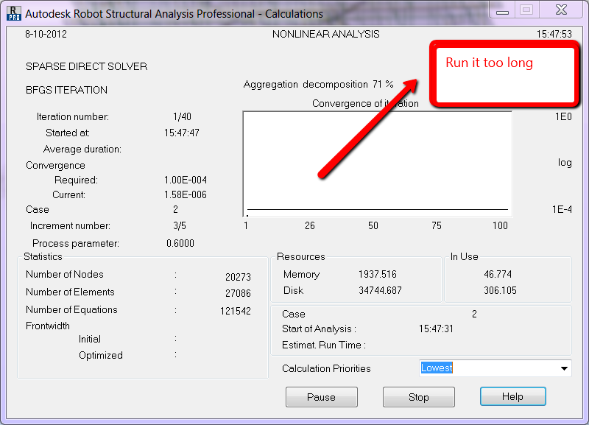Click the 'log' scale label beside graph
589x425 pixels.
[565, 163]
